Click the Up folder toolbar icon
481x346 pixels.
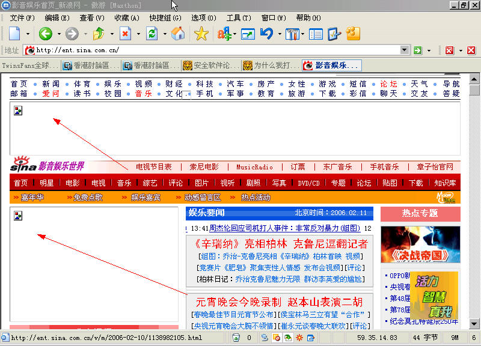coord(99,34)
